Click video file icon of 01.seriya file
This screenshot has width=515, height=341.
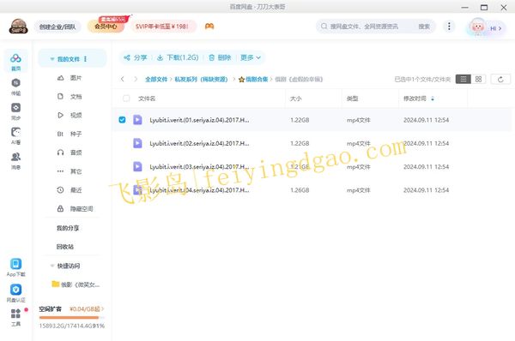137,120
